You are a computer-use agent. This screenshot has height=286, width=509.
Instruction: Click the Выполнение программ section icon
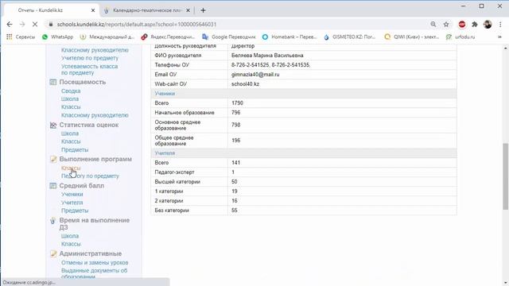pos(53,159)
